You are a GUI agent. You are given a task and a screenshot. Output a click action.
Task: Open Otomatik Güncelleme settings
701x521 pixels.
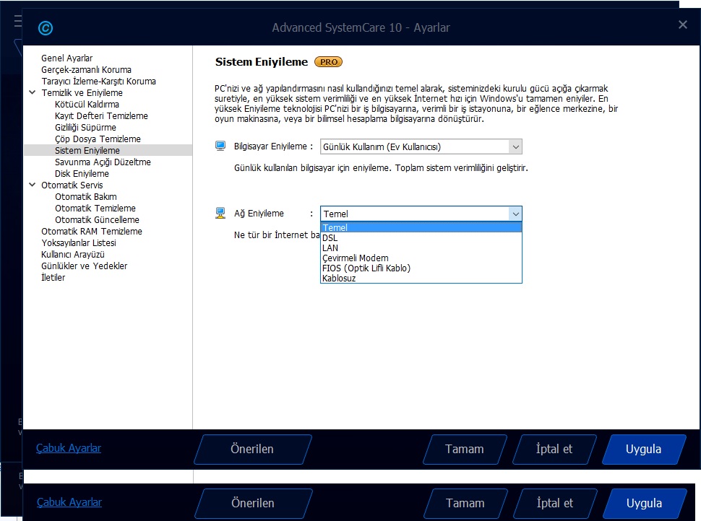pyautogui.click(x=97, y=220)
